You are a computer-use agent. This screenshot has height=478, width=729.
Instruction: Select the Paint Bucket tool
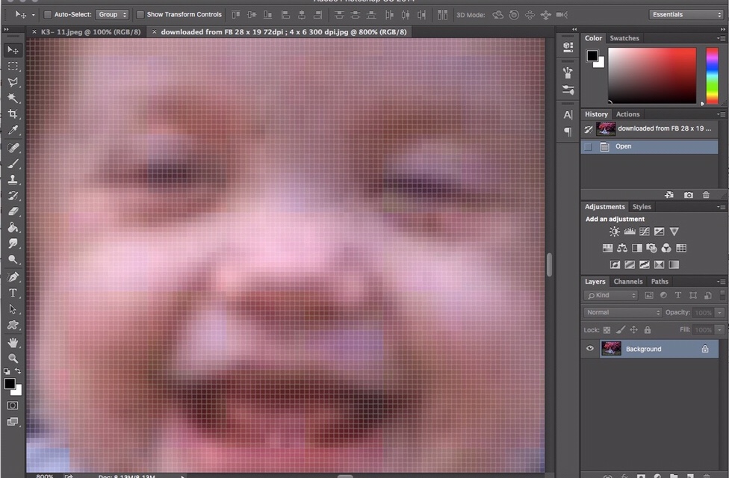[13, 227]
